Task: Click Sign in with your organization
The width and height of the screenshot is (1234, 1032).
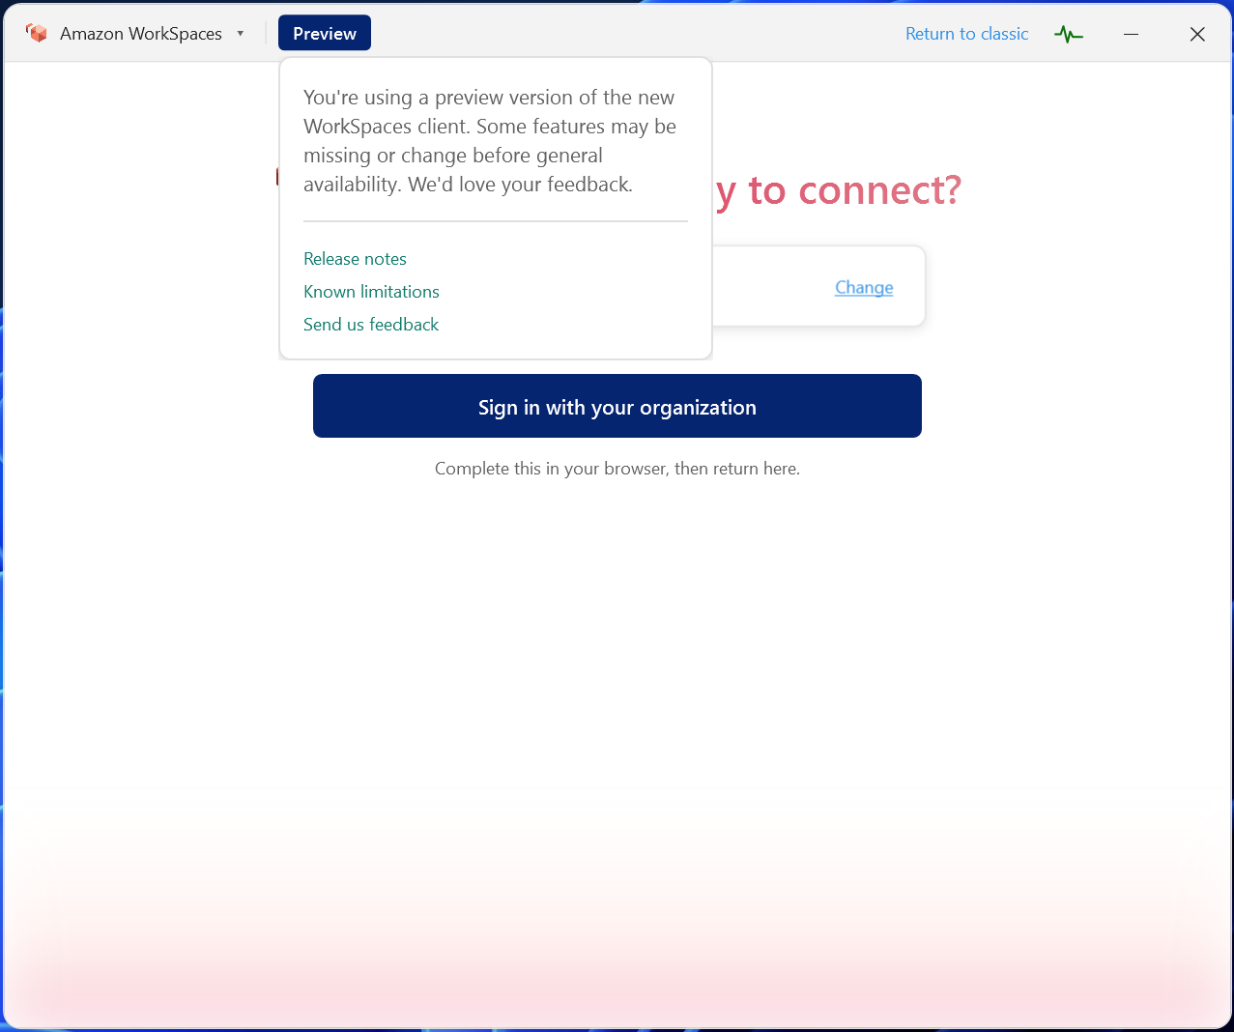Action: pos(617,406)
